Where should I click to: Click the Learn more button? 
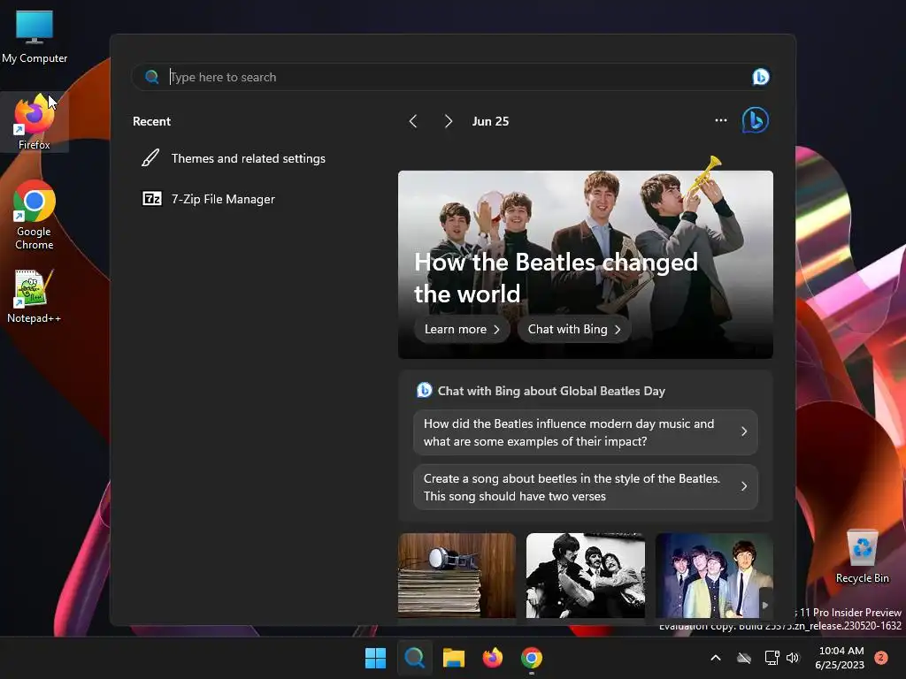[x=462, y=329]
